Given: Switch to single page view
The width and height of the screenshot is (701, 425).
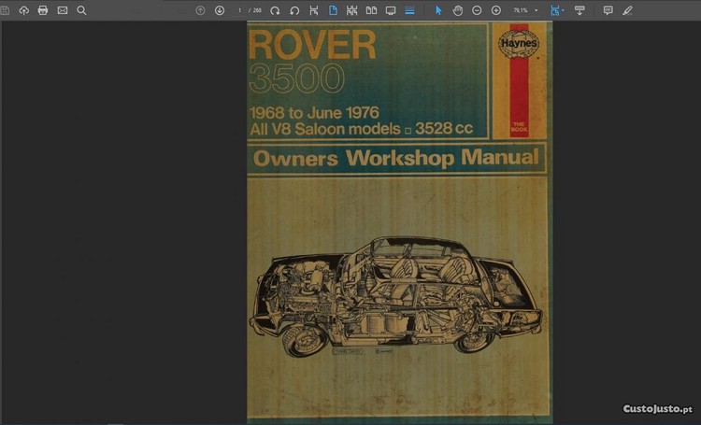Looking at the screenshot, I should click(x=333, y=10).
